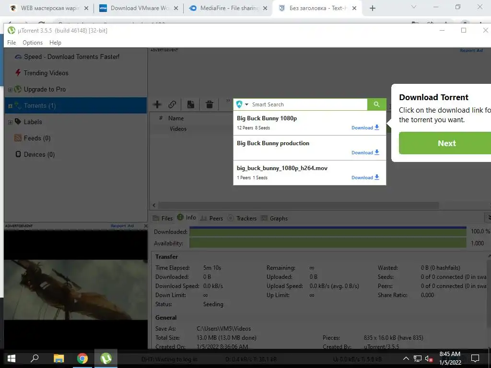Collapse the details pane chevron
491x368 pixels.
488,217
